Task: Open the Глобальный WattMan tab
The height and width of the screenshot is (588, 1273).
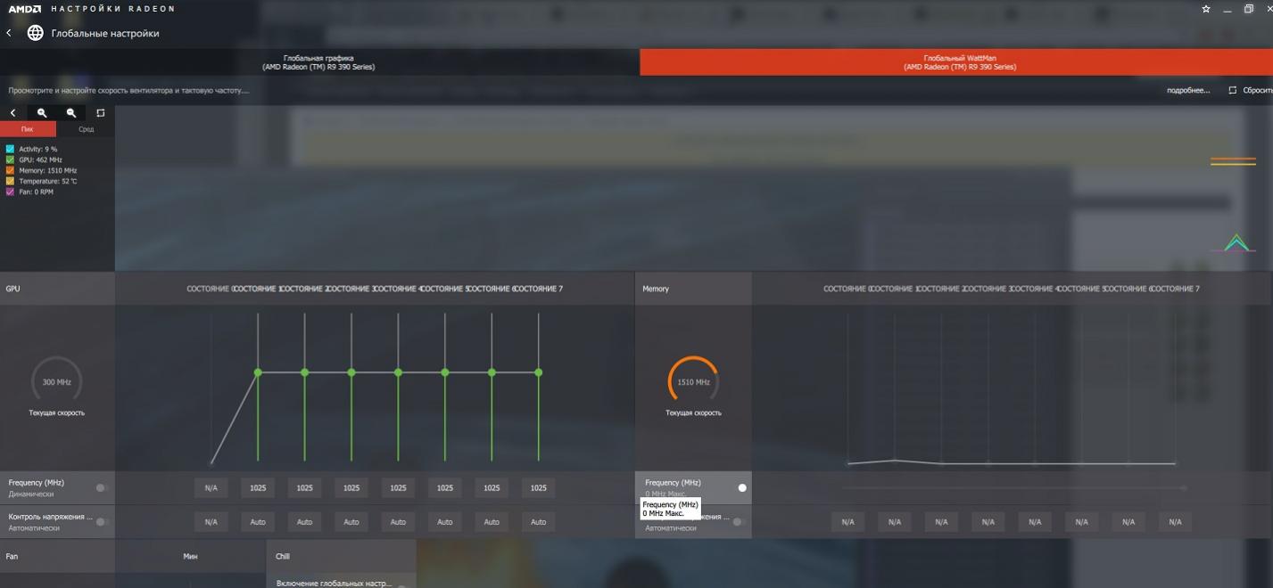Action: point(956,62)
